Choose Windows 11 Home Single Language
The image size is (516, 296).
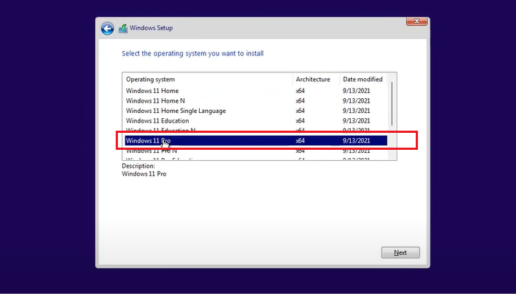tap(175, 111)
